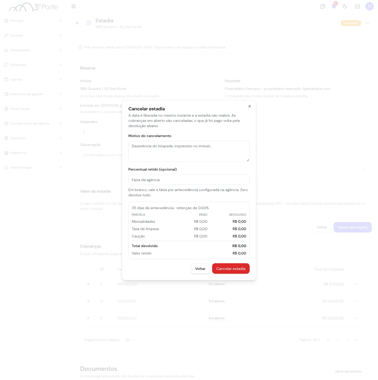378x380 pixels.
Task: Expand Financeiro da agência sidebar section
Action: (33, 94)
